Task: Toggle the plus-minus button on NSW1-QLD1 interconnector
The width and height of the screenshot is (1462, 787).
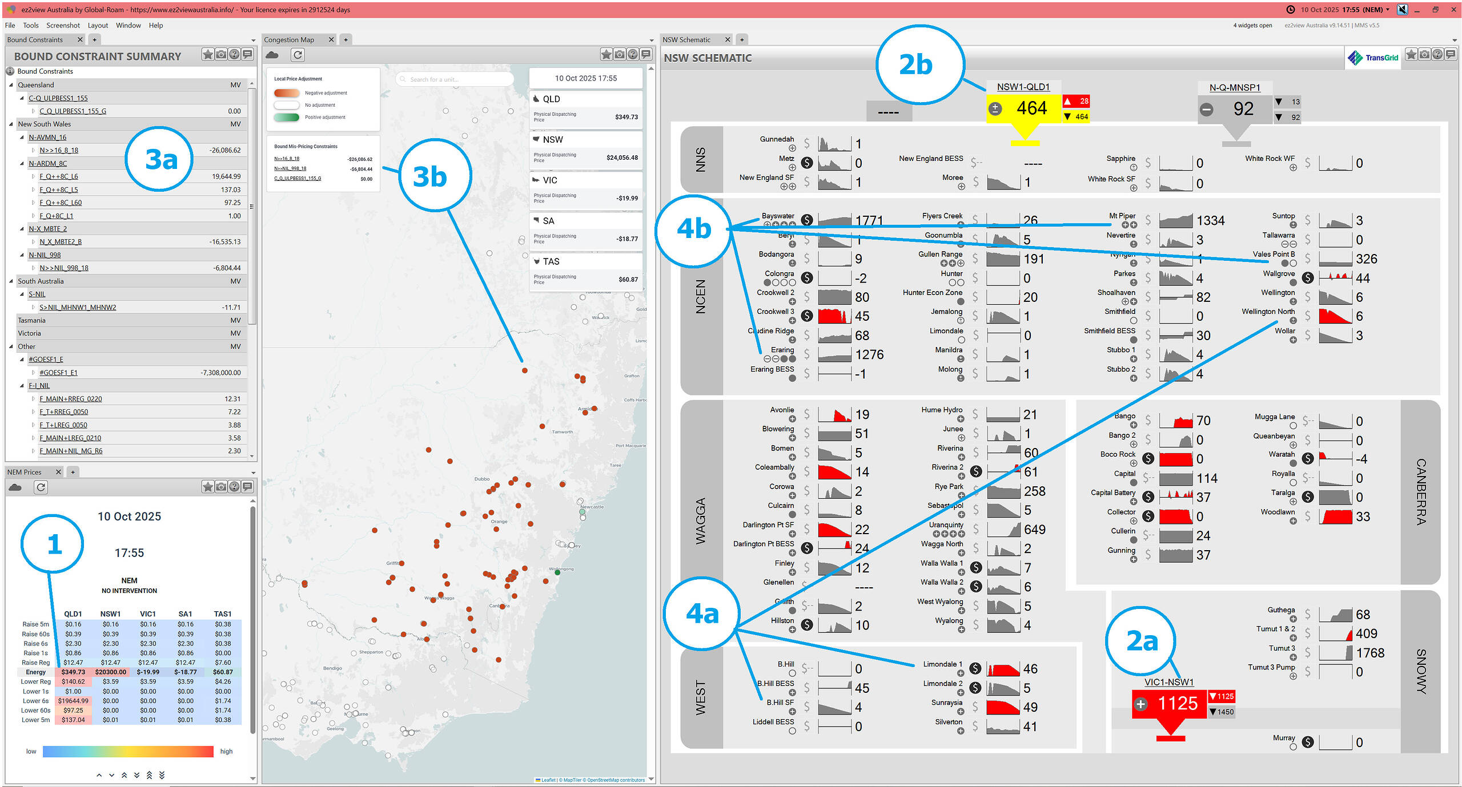Action: coord(995,108)
